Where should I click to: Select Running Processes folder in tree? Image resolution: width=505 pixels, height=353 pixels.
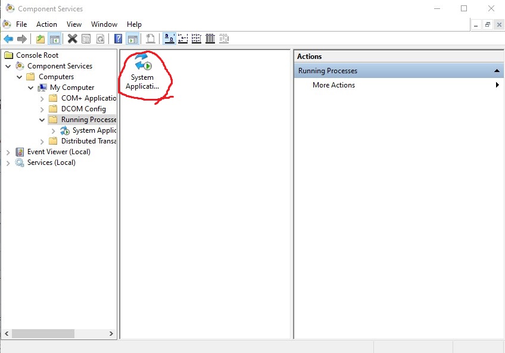[89, 120]
